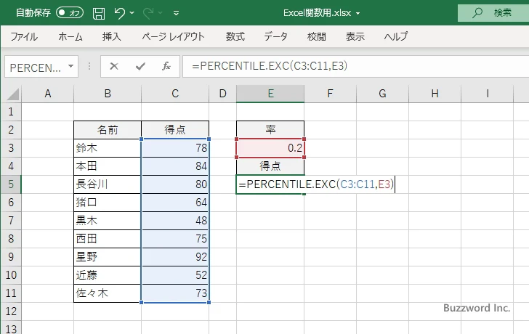The height and width of the screenshot is (334, 529).
Task: Select column H header
Action: 435,94
